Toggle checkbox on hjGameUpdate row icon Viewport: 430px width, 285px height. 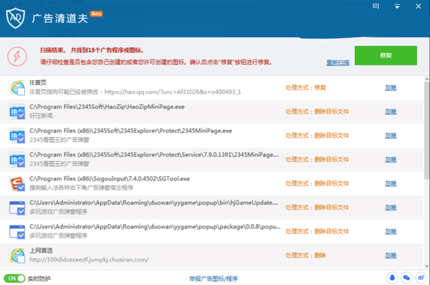pos(20,211)
